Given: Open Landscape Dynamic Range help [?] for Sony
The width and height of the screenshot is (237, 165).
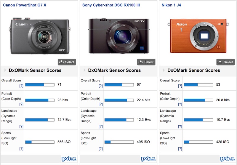Looking at the screenshot, I should tap(101, 126).
